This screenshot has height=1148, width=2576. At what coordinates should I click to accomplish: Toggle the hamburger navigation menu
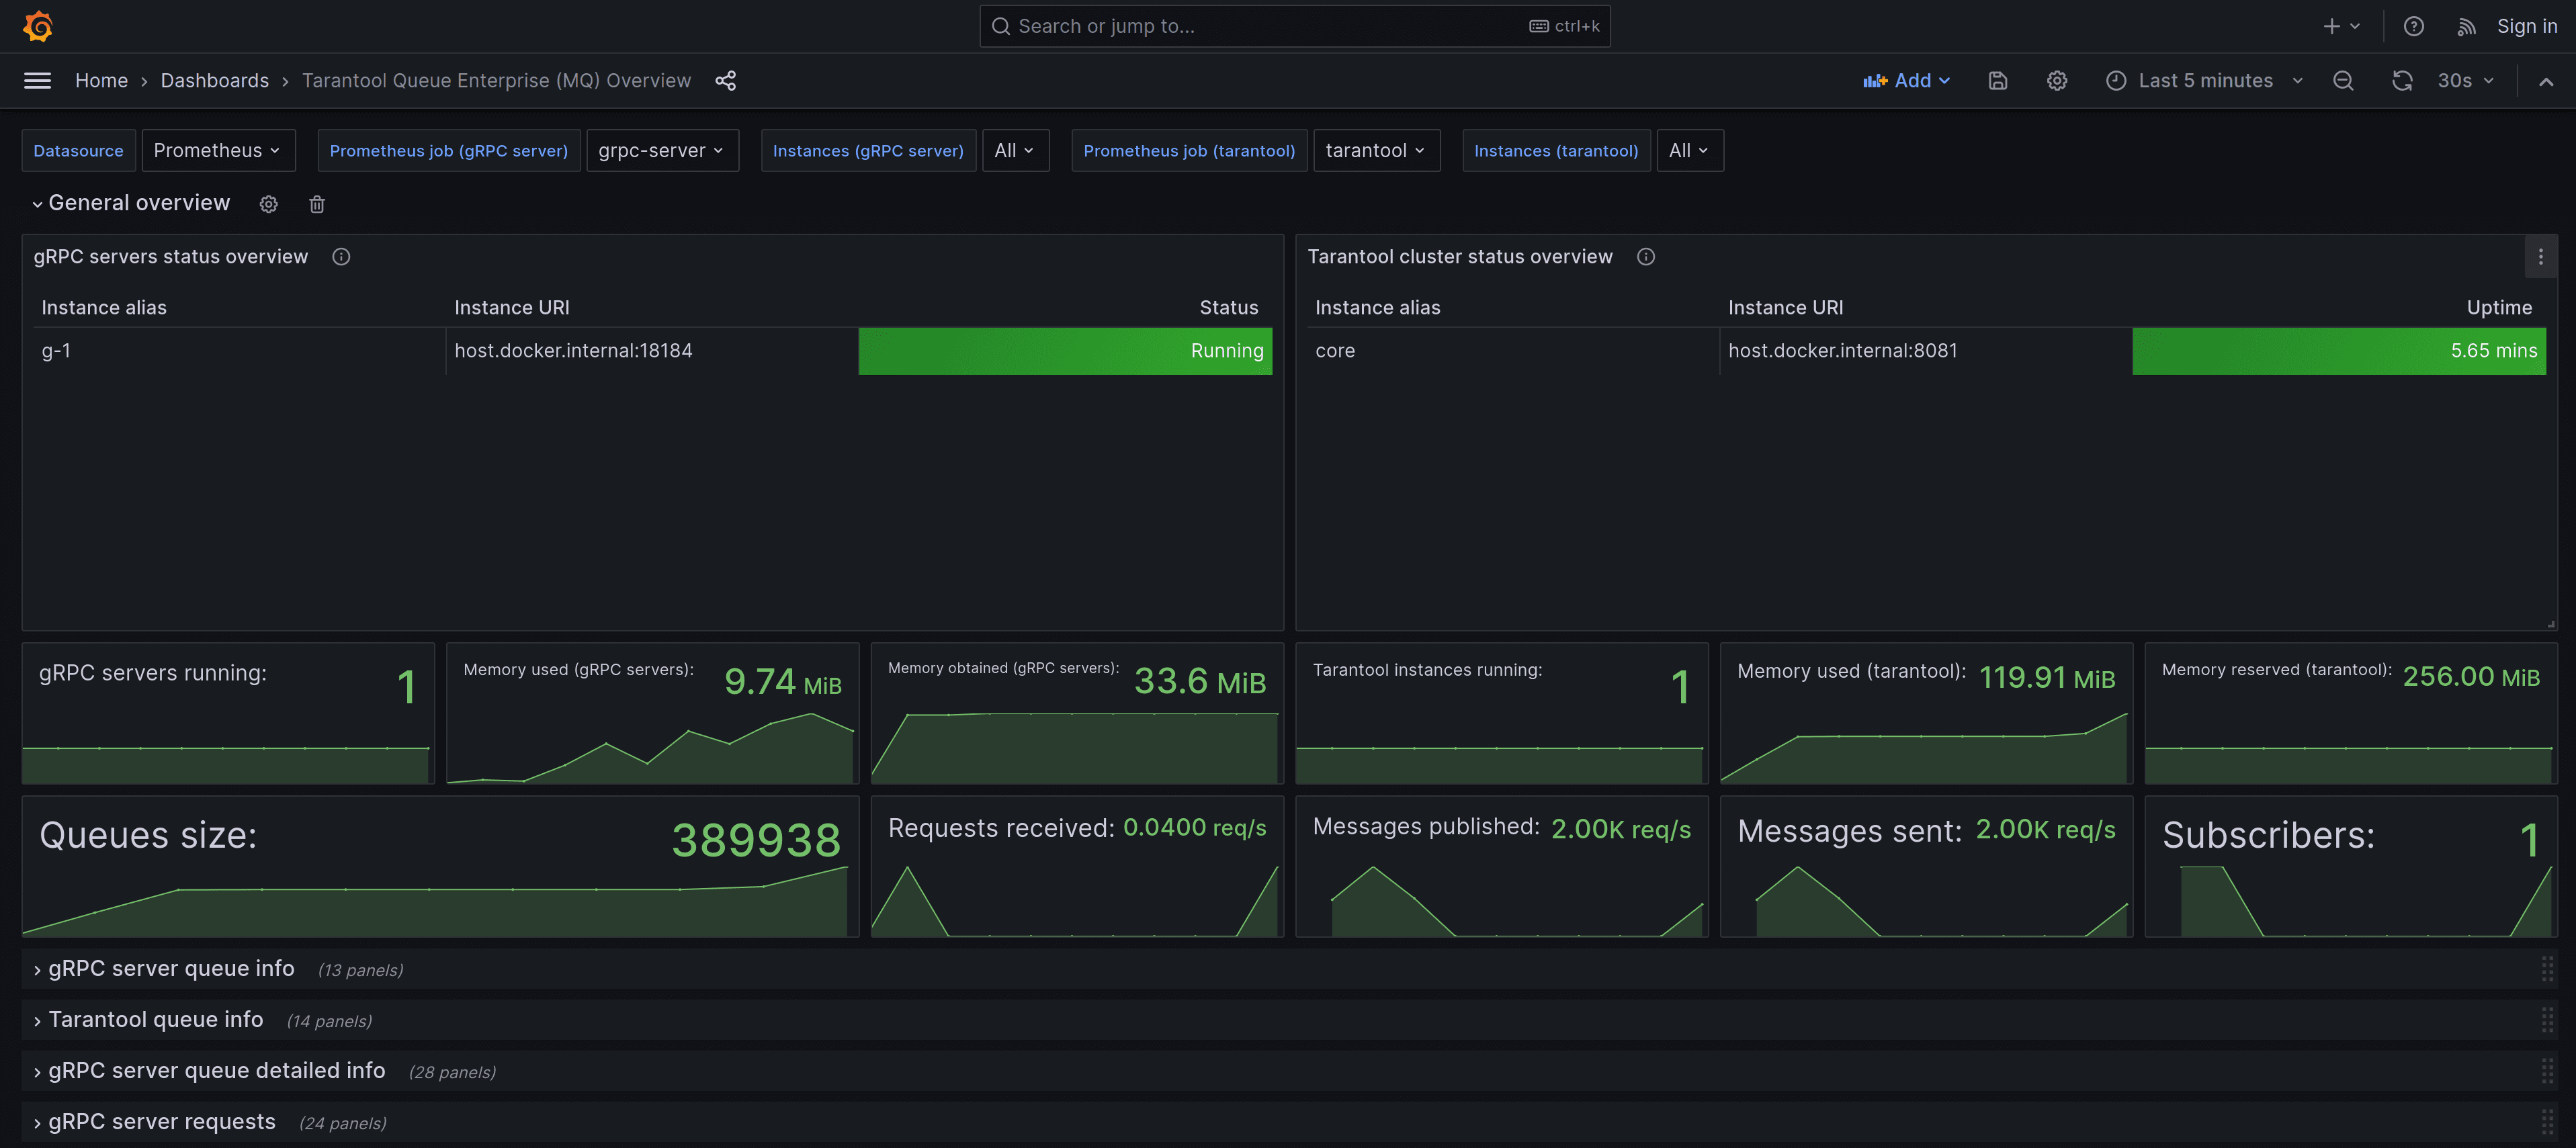37,81
